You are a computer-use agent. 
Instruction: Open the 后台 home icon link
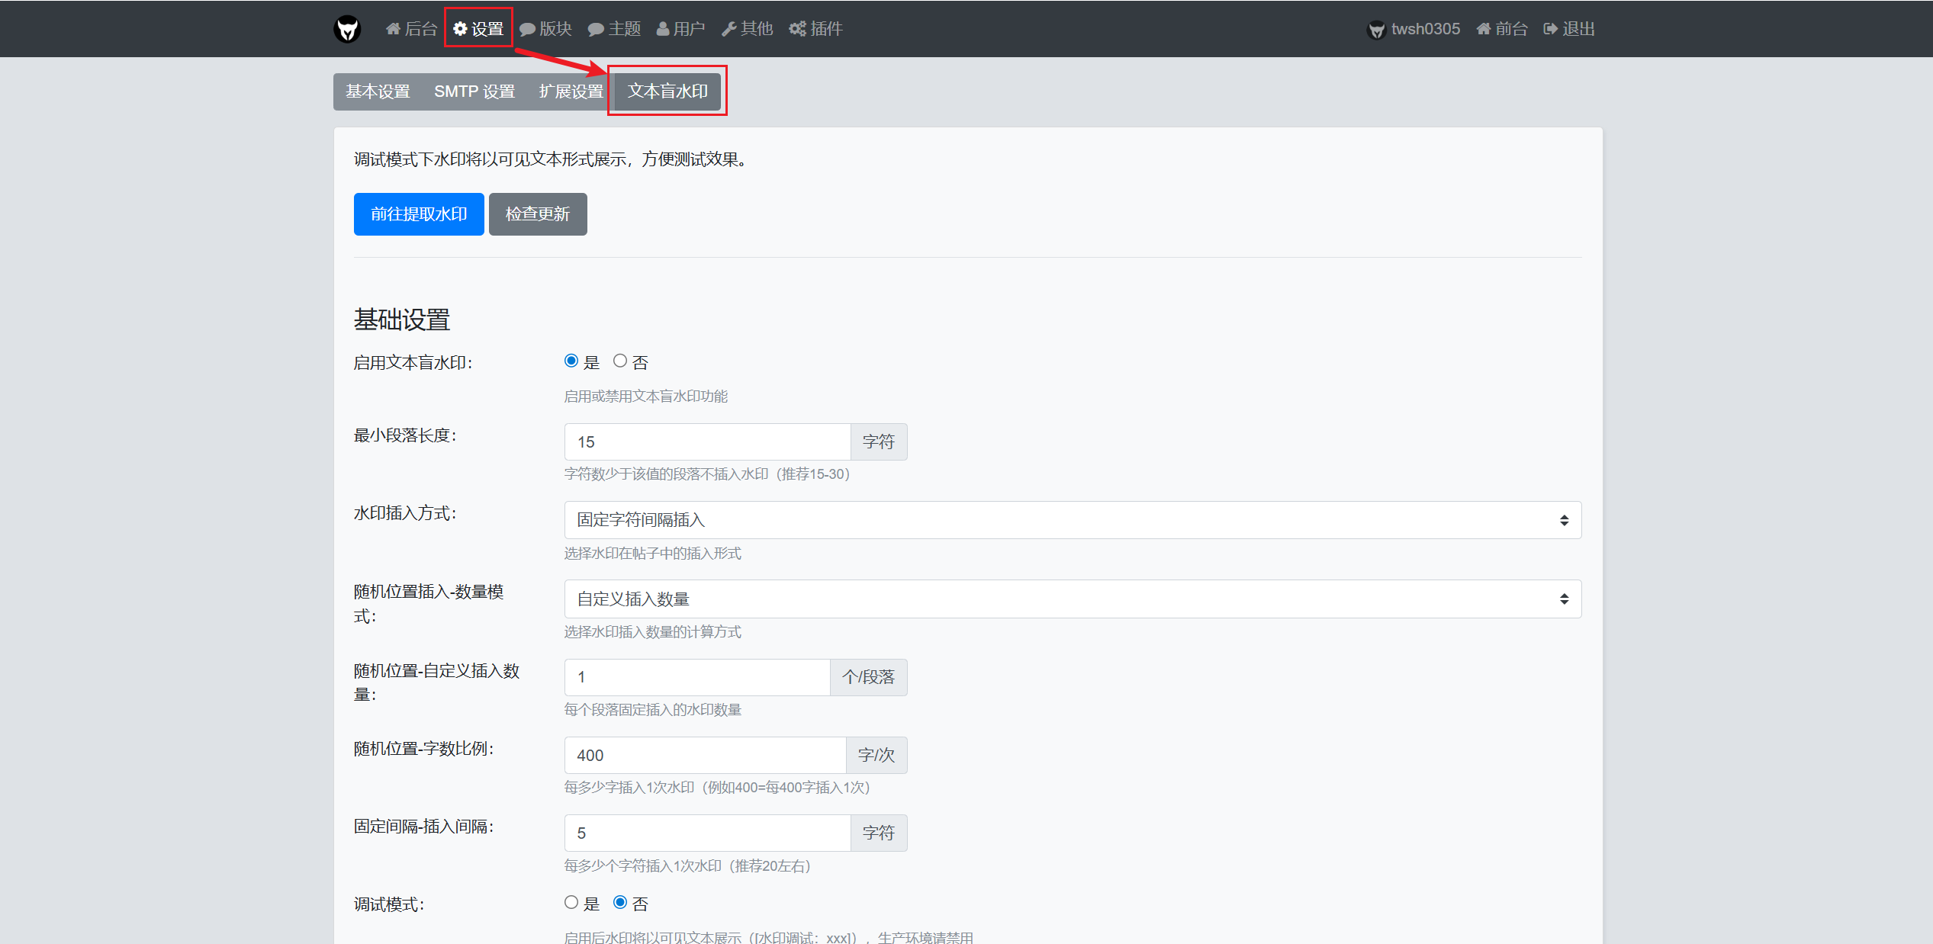(411, 29)
